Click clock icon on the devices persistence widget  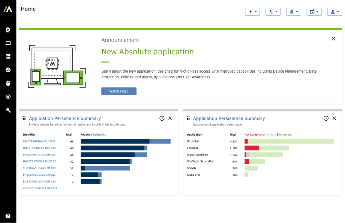coord(162,118)
